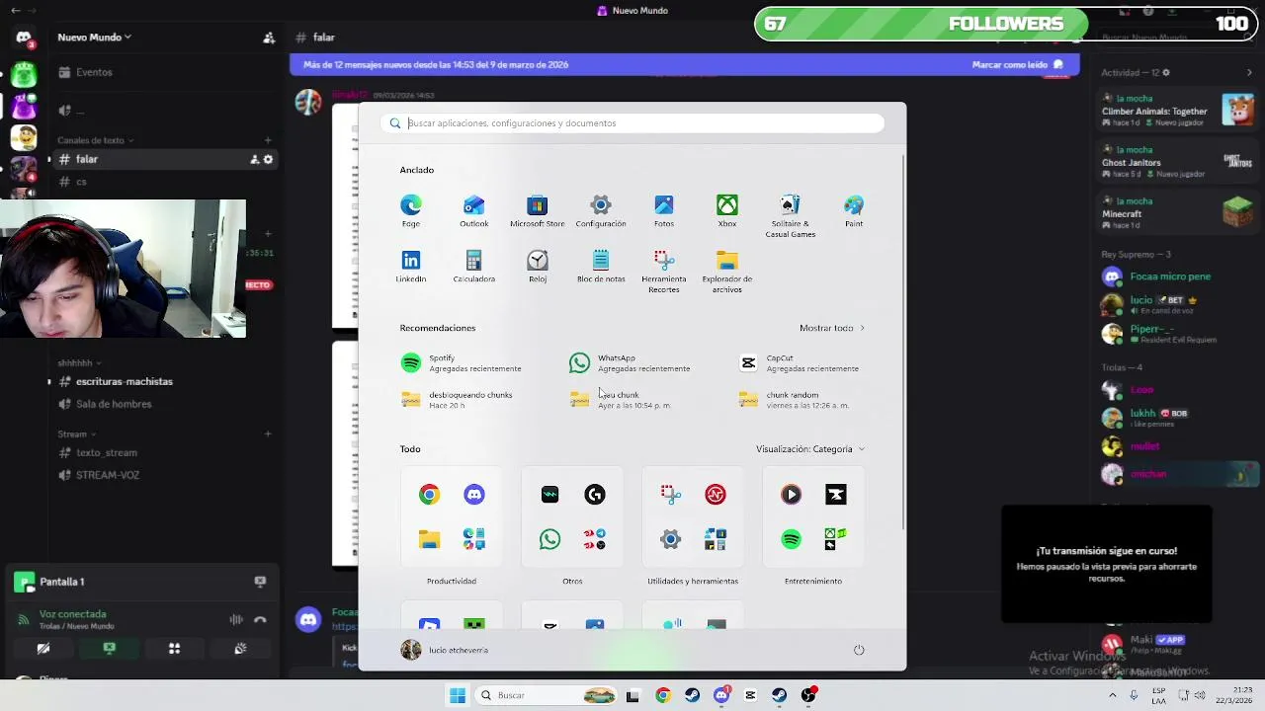Open Discord from the taskbar
The width and height of the screenshot is (1265, 711).
coord(721,695)
